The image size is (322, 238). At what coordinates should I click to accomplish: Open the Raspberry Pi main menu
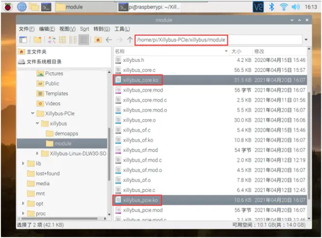pyautogui.click(x=8, y=7)
